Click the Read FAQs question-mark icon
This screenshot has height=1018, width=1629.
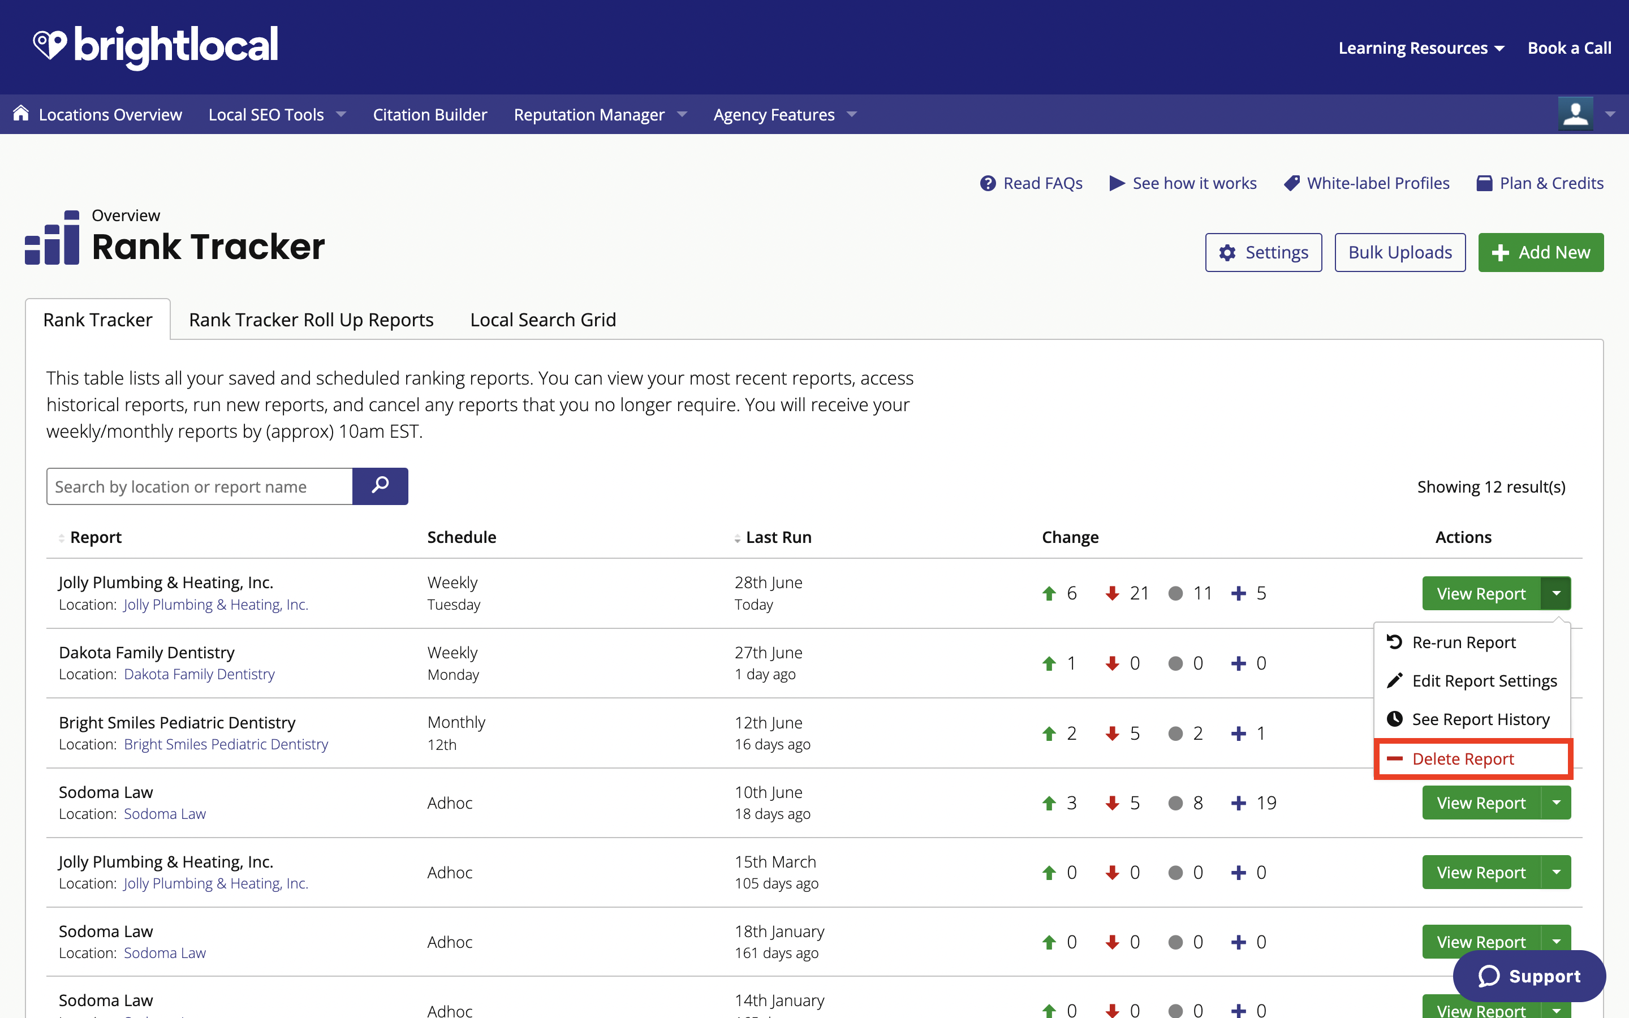point(988,183)
